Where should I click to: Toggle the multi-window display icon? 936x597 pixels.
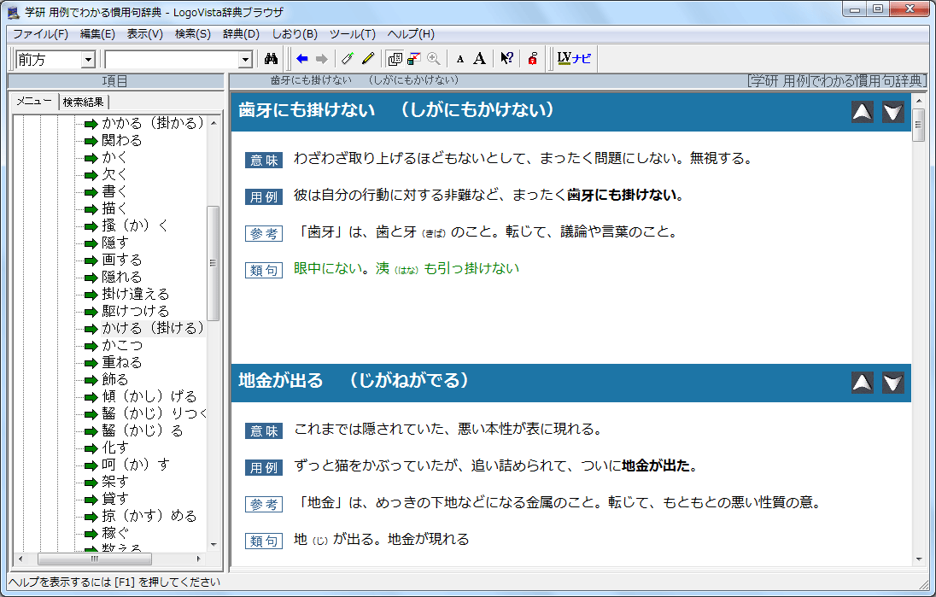(394, 59)
